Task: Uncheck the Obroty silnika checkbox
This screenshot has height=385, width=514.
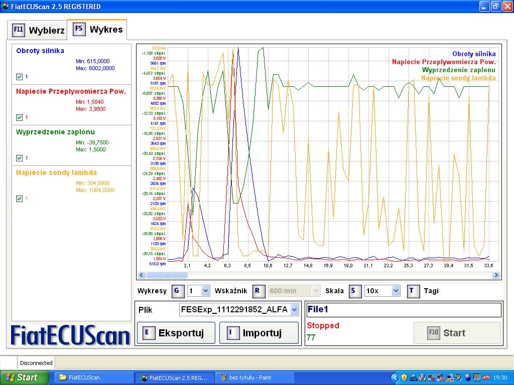Action: pos(19,77)
